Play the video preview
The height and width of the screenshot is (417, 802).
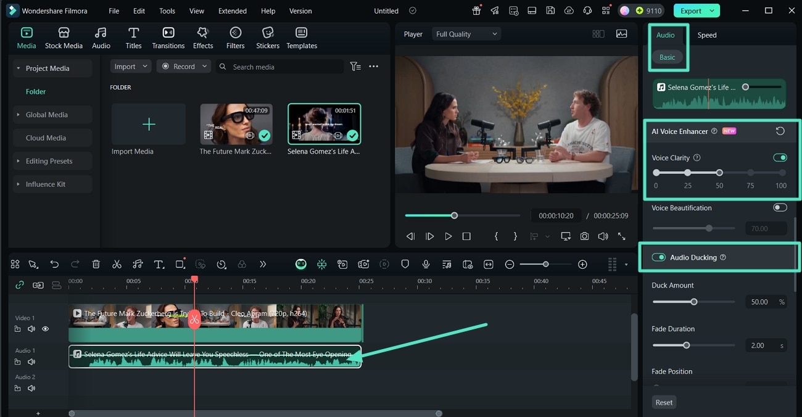(x=449, y=236)
